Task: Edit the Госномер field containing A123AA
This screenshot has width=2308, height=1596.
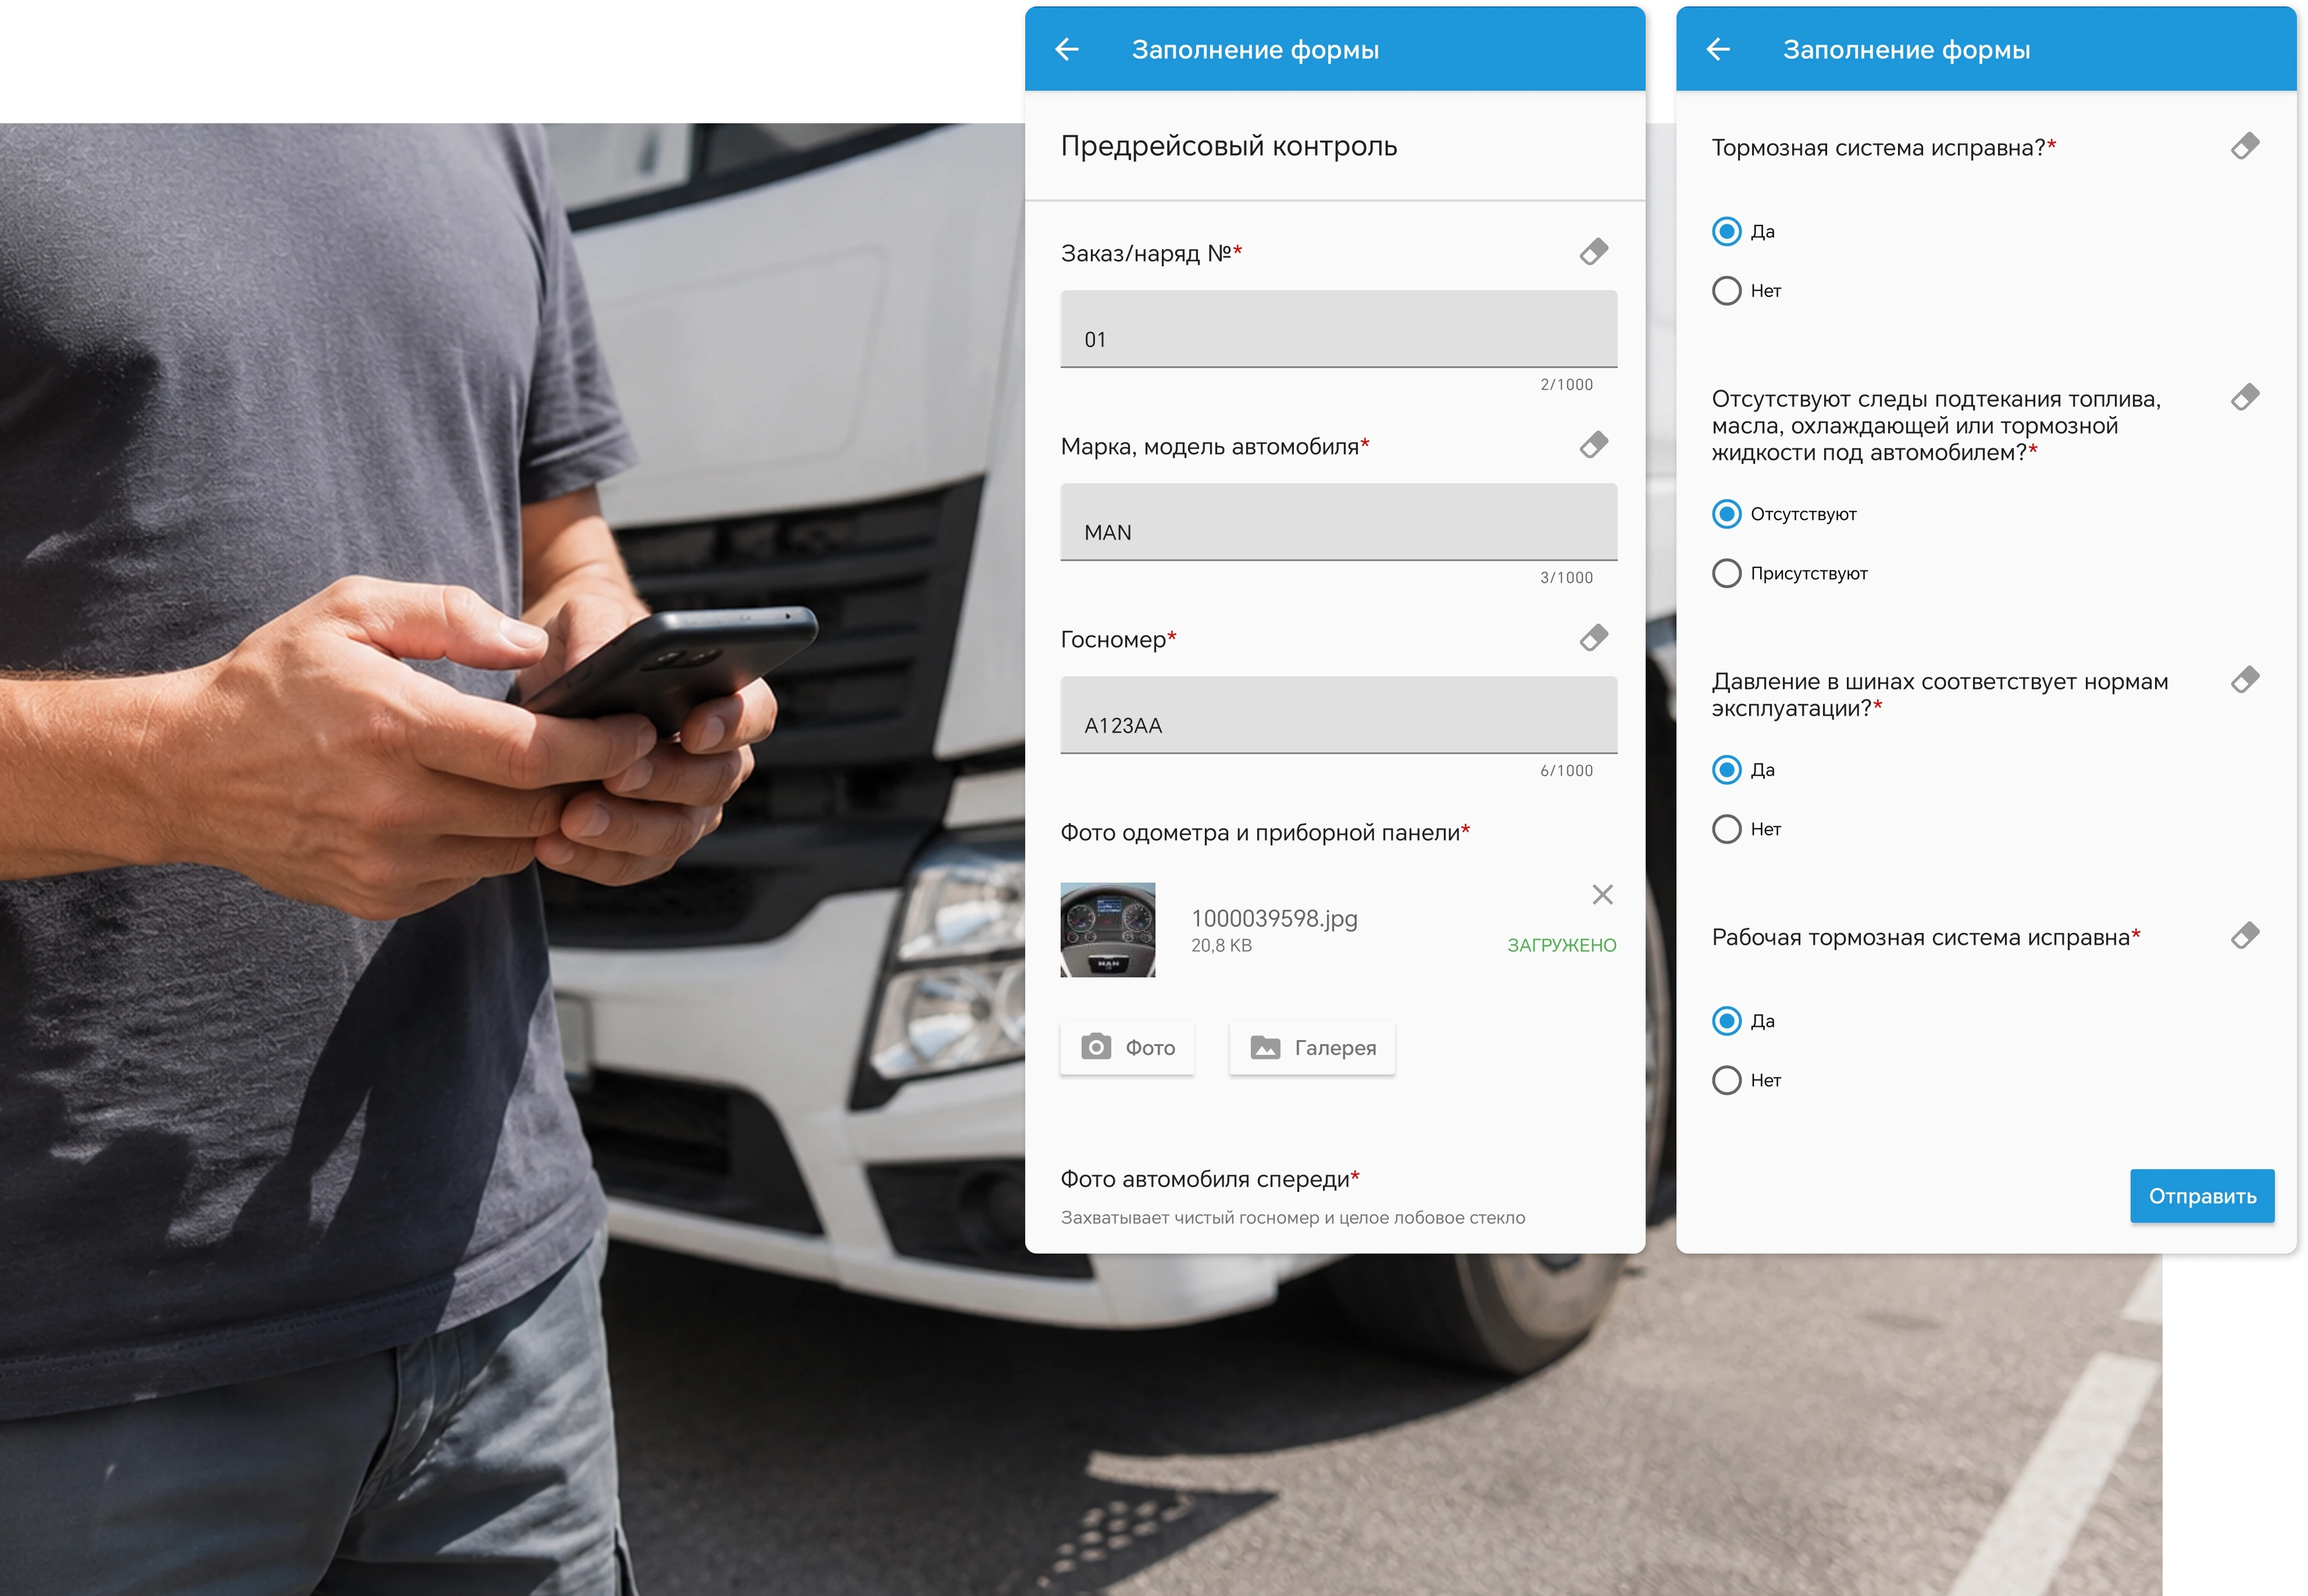Action: click(x=1339, y=715)
